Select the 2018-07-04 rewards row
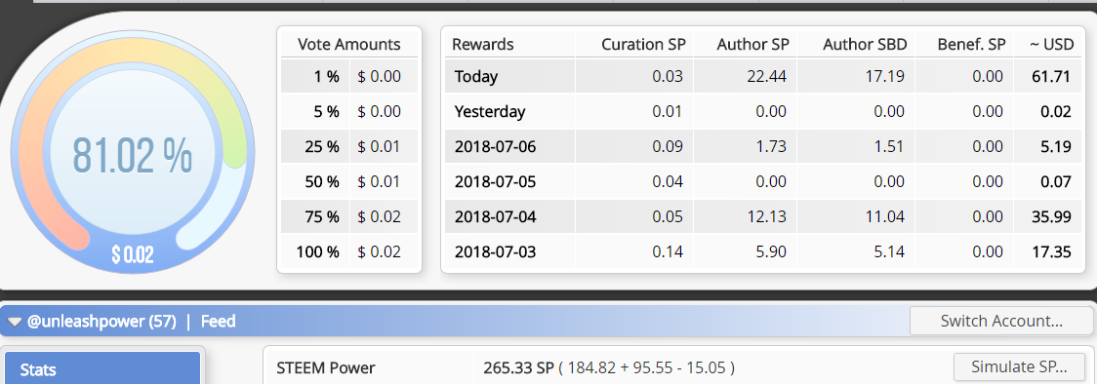This screenshot has height=384, width=1097. click(763, 216)
